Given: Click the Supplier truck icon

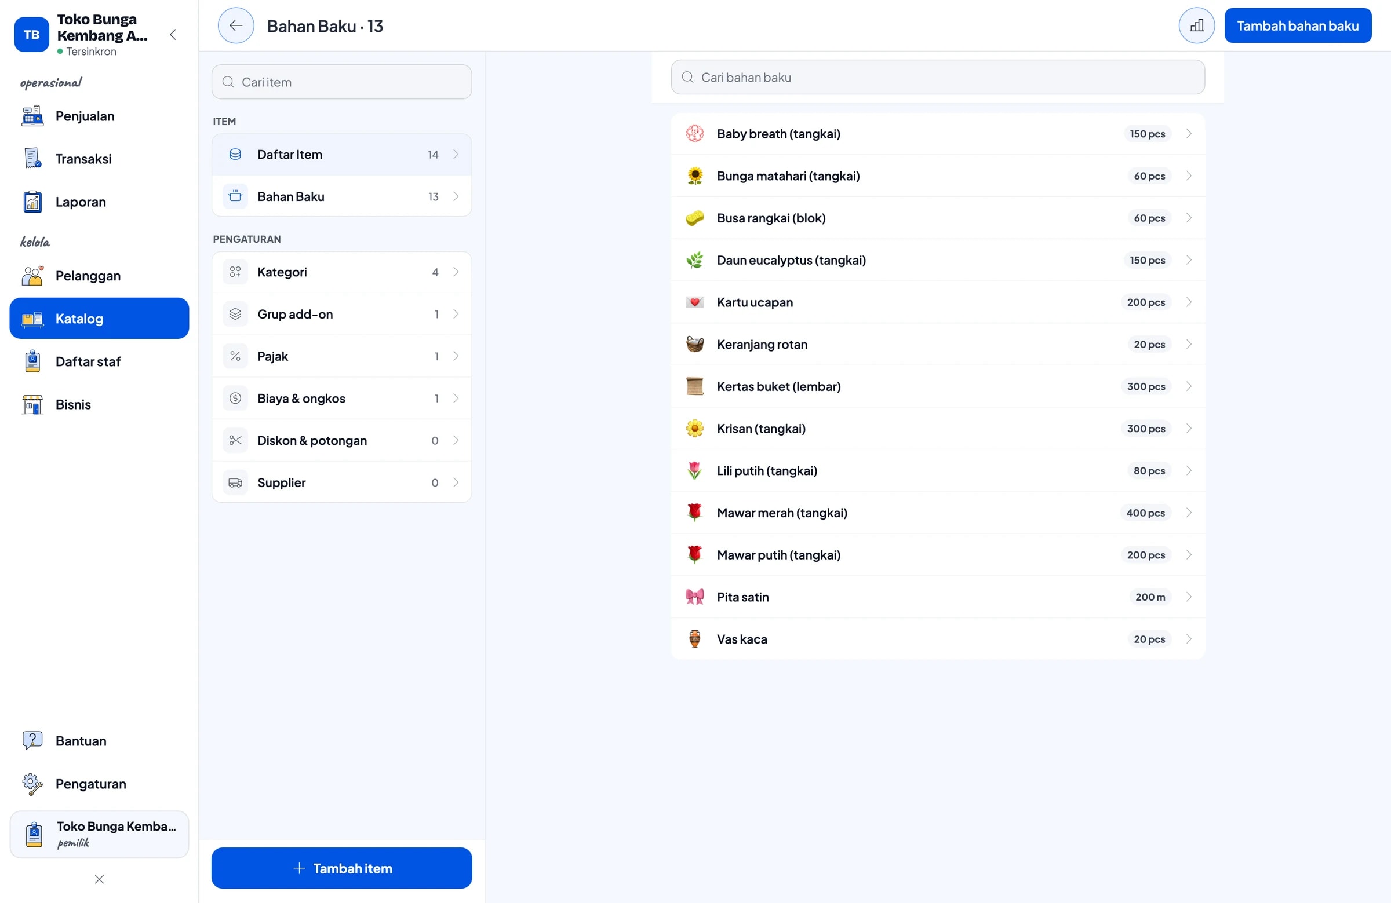Looking at the screenshot, I should pos(235,482).
